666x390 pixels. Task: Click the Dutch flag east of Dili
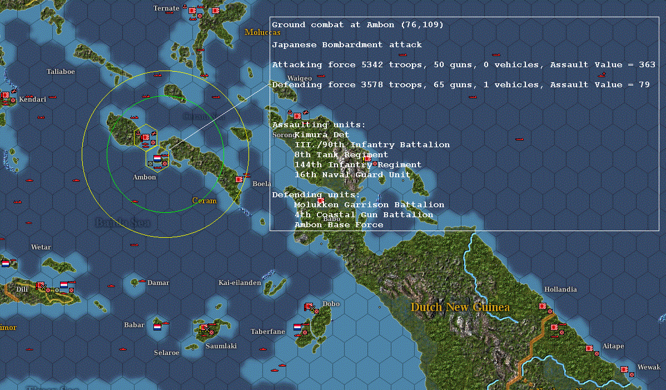(64, 285)
